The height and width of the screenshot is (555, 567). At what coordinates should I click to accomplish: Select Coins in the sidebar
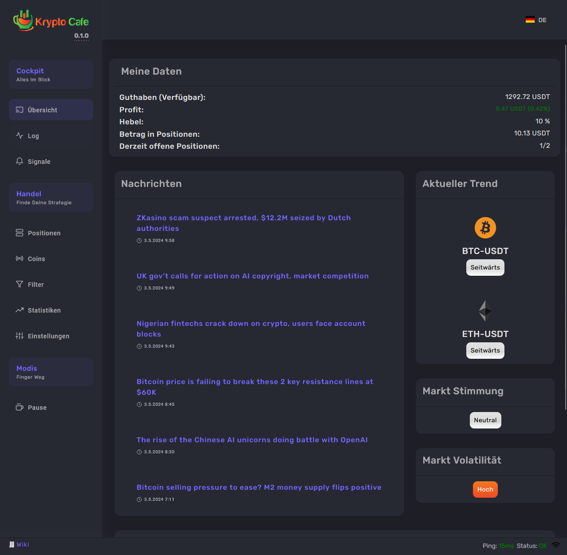click(36, 259)
